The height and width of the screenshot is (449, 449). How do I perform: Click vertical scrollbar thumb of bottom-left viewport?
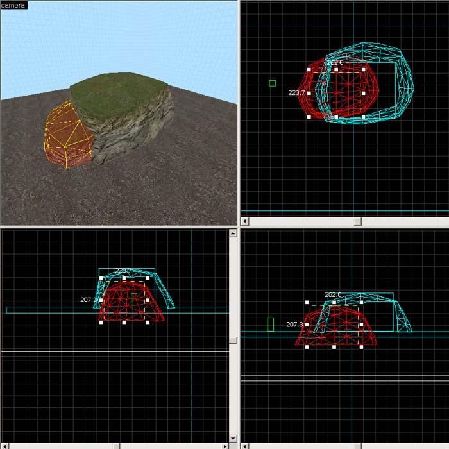click(x=233, y=340)
